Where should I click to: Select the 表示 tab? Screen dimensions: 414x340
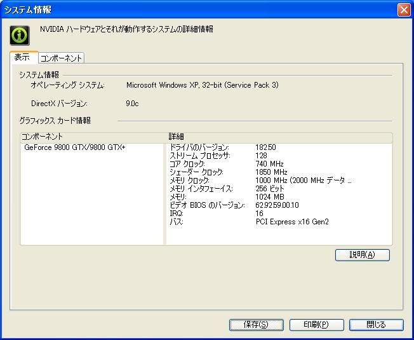tap(23, 57)
